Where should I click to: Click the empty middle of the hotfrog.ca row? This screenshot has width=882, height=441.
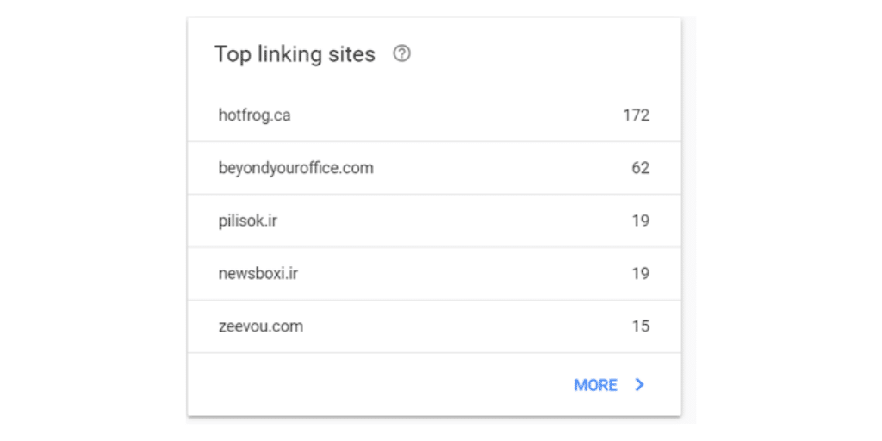pyautogui.click(x=457, y=115)
